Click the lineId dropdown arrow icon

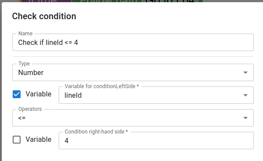[245, 95]
